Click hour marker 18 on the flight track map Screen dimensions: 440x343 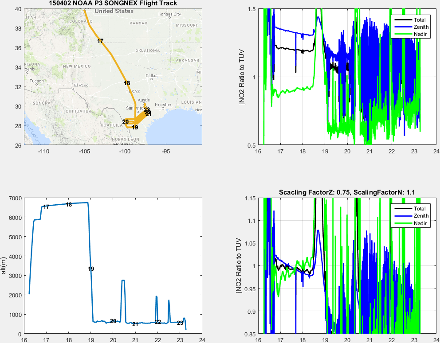pos(127,83)
